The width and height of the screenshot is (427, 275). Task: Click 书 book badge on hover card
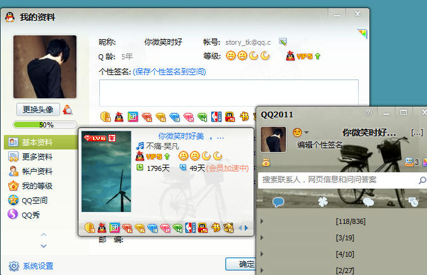216,228
